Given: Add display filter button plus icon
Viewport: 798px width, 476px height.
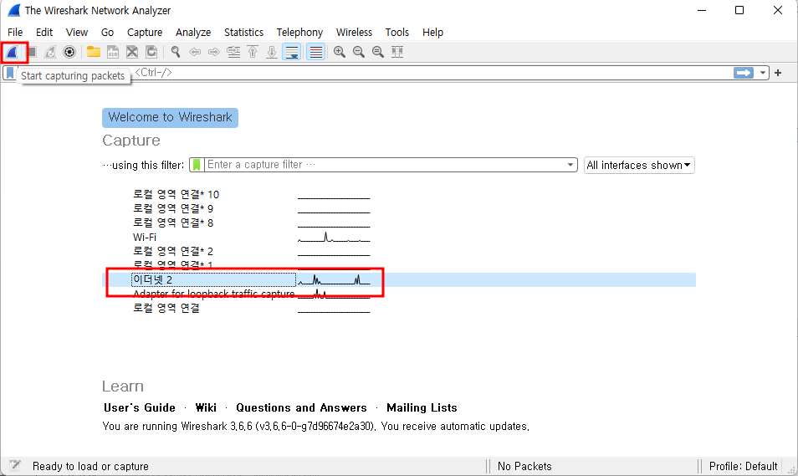Looking at the screenshot, I should coord(778,73).
